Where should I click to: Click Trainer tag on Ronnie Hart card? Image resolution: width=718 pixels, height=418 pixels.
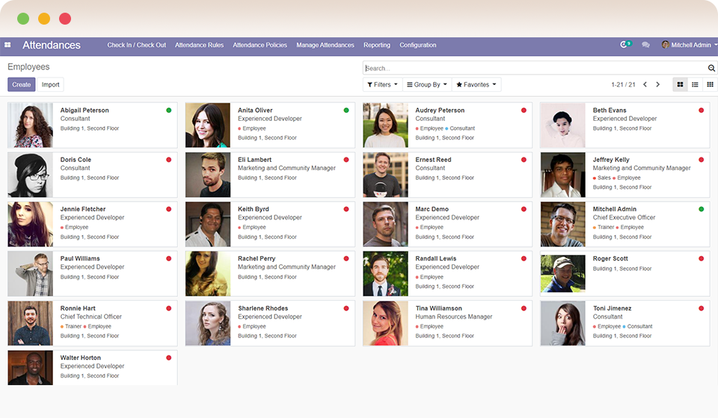pyautogui.click(x=73, y=326)
